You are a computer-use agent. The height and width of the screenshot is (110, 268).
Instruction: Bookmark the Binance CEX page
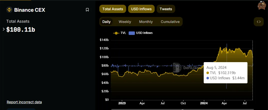pos(87,10)
